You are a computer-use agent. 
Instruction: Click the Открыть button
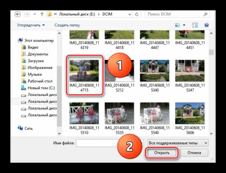point(162,153)
